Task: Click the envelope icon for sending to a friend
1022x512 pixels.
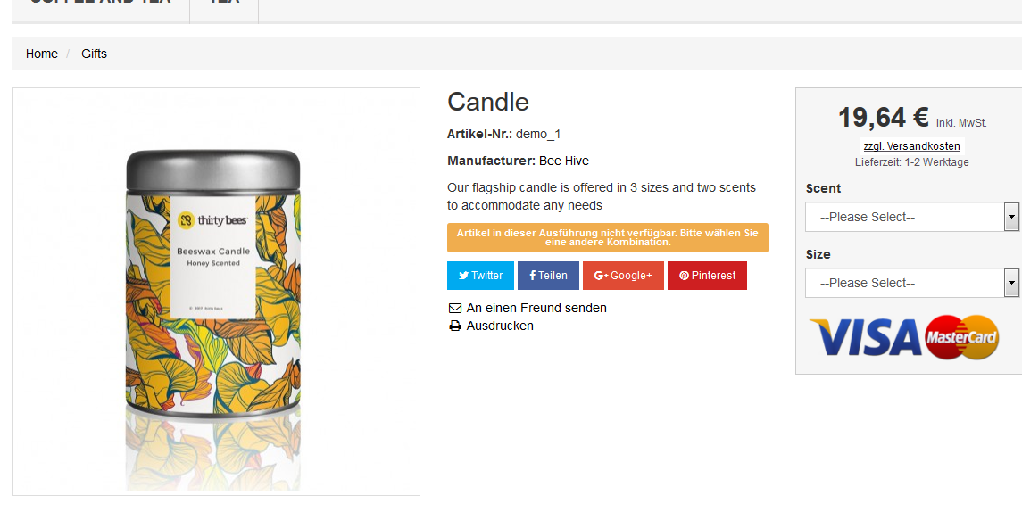Action: click(x=455, y=308)
